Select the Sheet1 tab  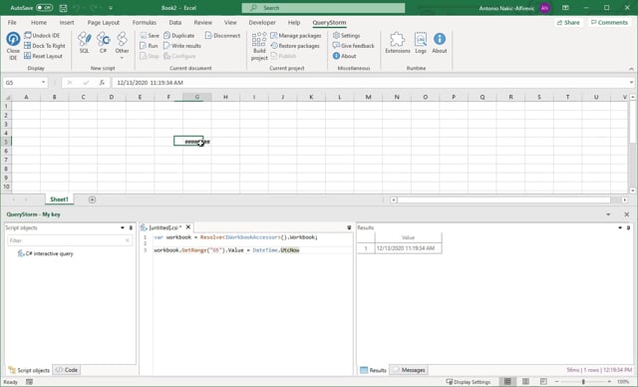pyautogui.click(x=59, y=199)
